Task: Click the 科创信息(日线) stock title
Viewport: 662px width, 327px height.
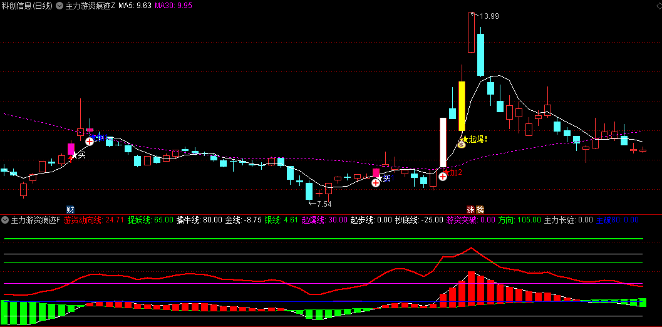Action: point(28,6)
